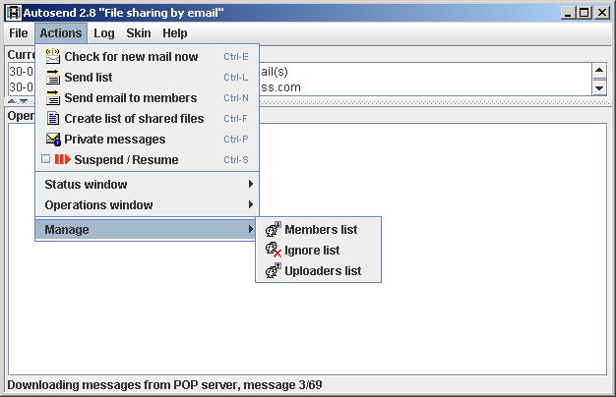Viewport: 616px width, 397px height.
Task: Maximize the Autosend window
Action: click(x=585, y=13)
